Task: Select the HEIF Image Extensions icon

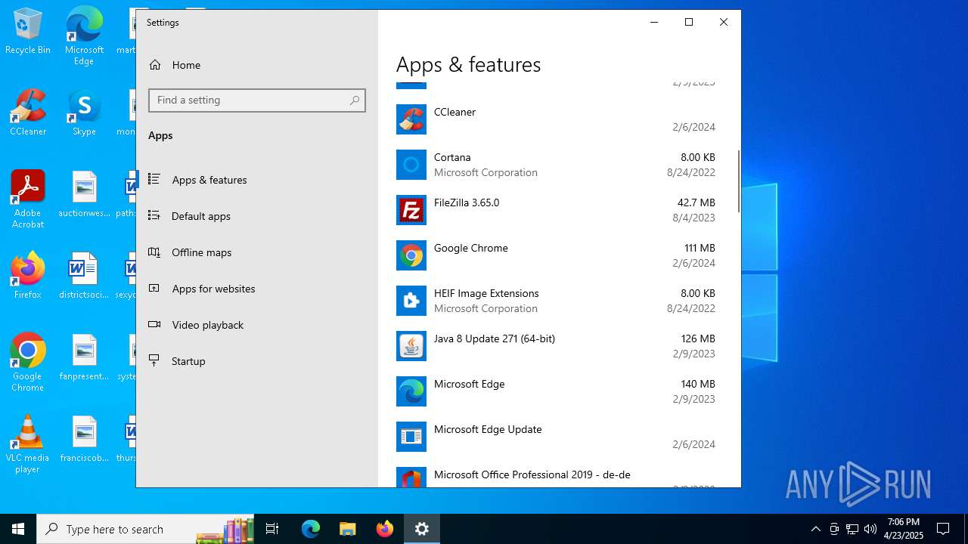Action: (x=411, y=301)
